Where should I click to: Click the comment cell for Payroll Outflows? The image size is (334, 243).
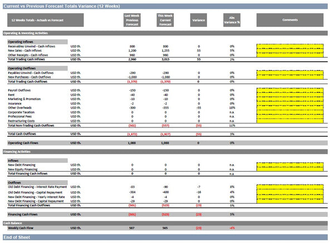(x=290, y=90)
